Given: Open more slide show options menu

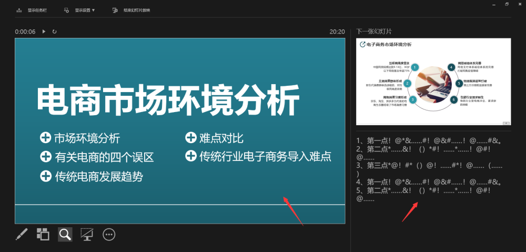Looking at the screenshot, I should [x=109, y=235].
